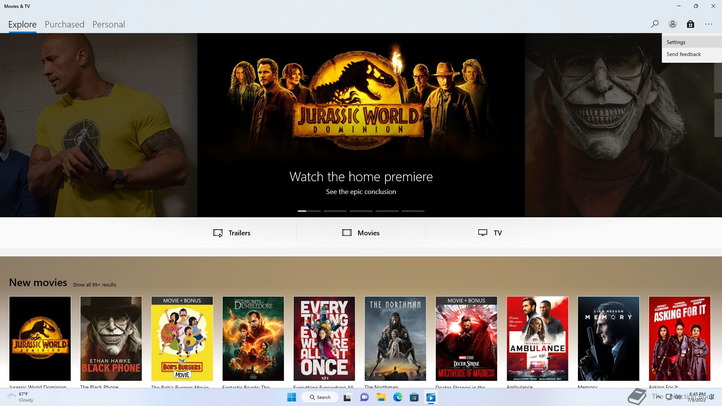Open Asking For It movie poster
This screenshot has width=722, height=406.
(680, 338)
